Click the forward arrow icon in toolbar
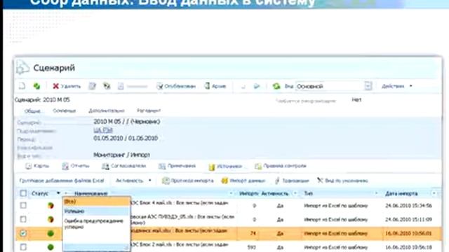Screen dimensions: 449x252 [x=257, y=86]
